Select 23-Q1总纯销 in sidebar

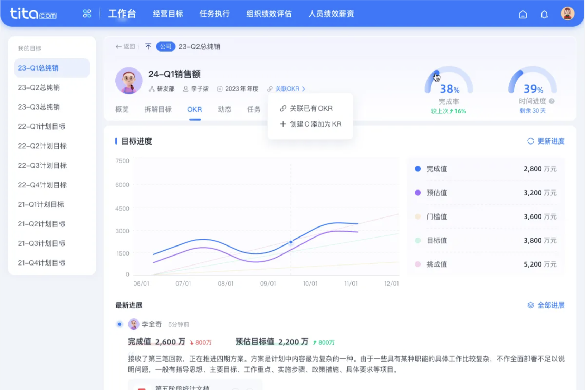pos(52,68)
